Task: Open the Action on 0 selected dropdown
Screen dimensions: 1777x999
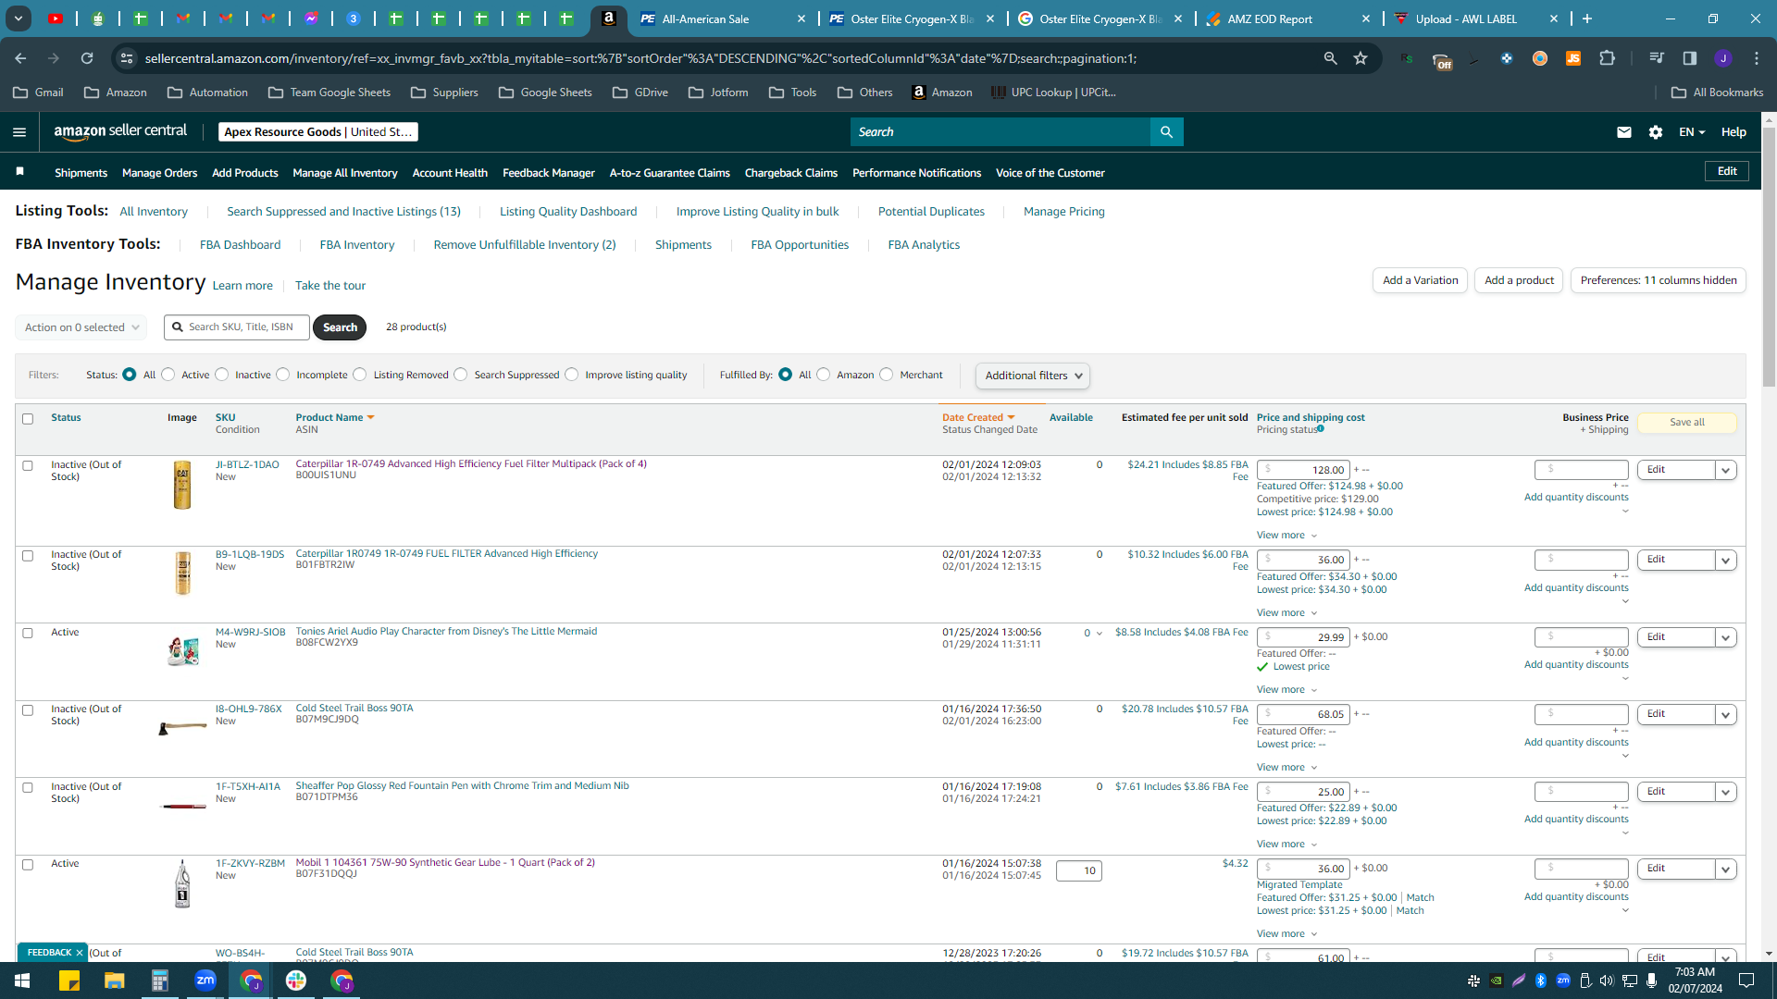Action: click(81, 327)
